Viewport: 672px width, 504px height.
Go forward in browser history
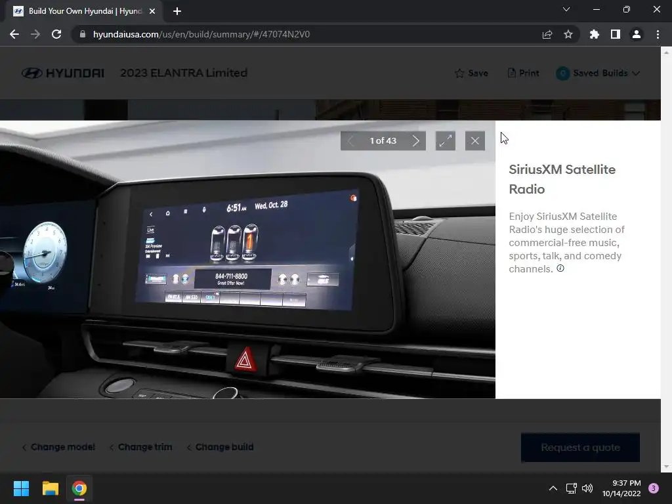click(35, 34)
